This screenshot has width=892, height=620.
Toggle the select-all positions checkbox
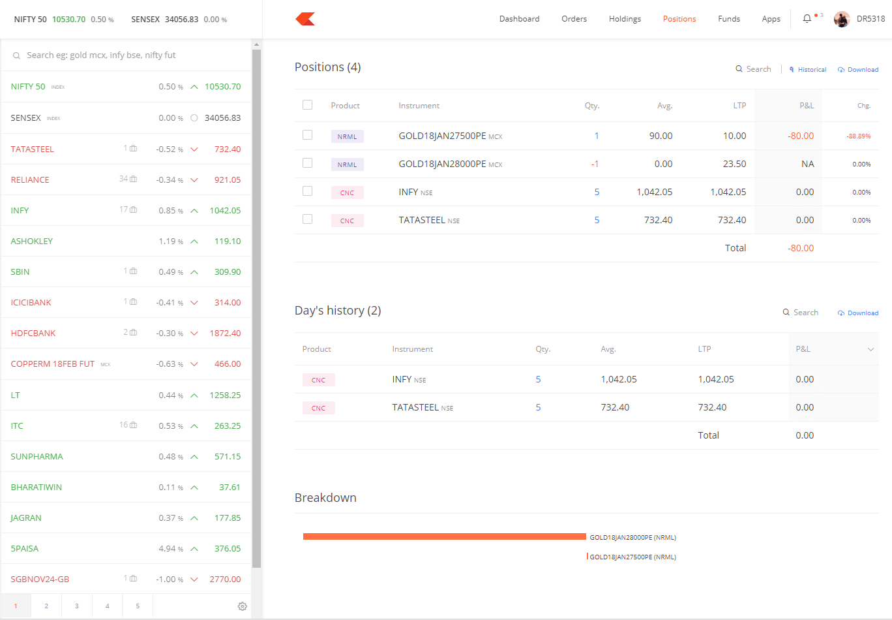pos(308,105)
